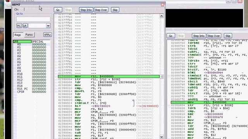The height and width of the screenshot is (139, 248).
Task: Click Go button in ARM7 window
Action: (58, 10)
